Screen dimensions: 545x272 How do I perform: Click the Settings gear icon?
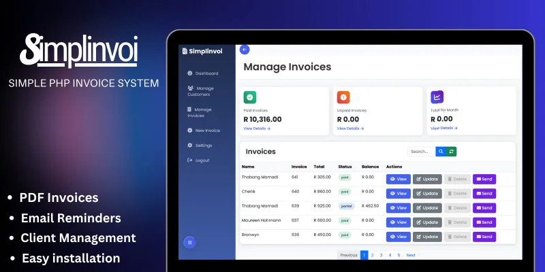(x=190, y=146)
